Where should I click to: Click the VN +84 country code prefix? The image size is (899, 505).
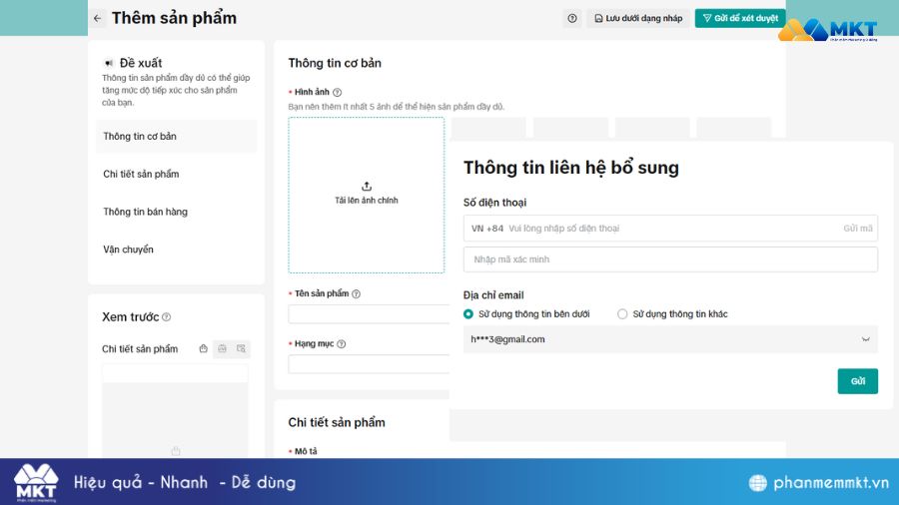tap(487, 229)
